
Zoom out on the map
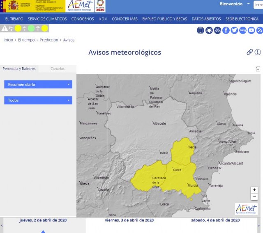[x=255, y=197]
